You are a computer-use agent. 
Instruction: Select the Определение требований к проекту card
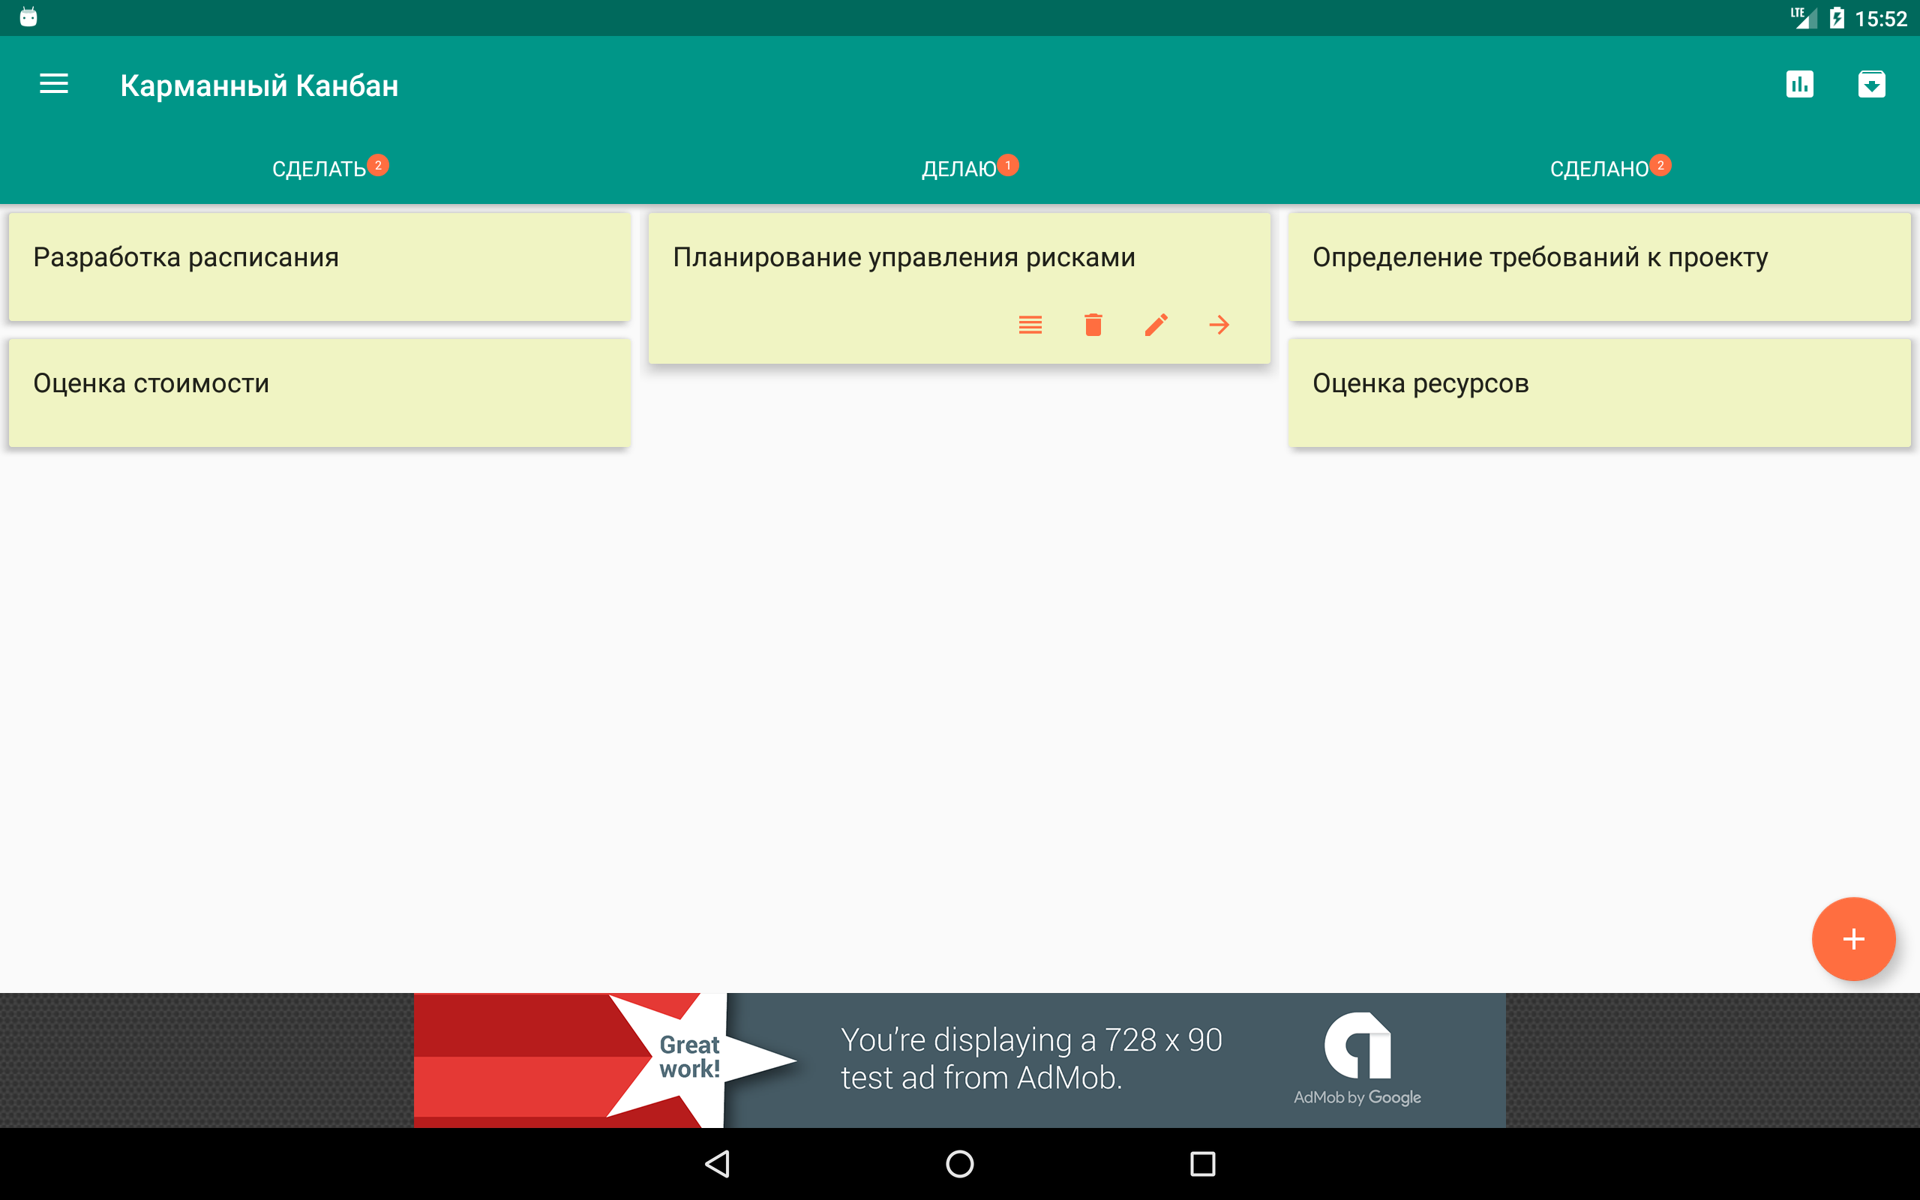point(1599,267)
